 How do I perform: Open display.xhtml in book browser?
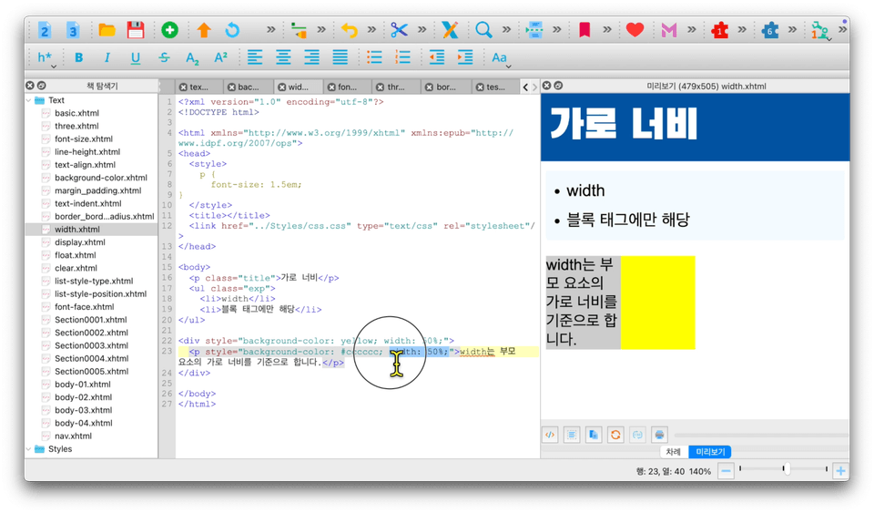80,242
